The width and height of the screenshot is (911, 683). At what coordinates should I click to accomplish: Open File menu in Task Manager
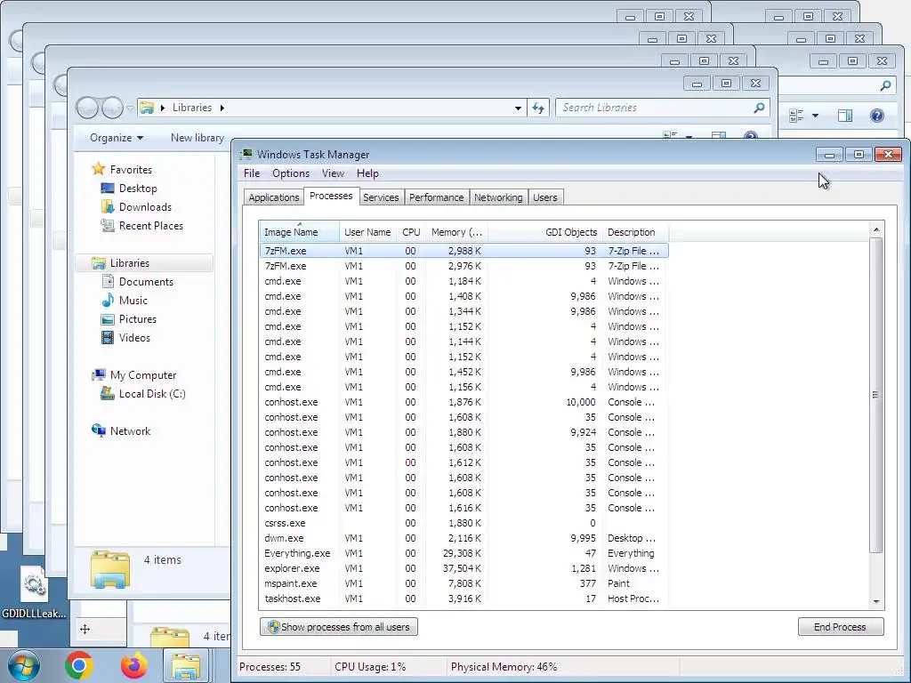point(252,173)
